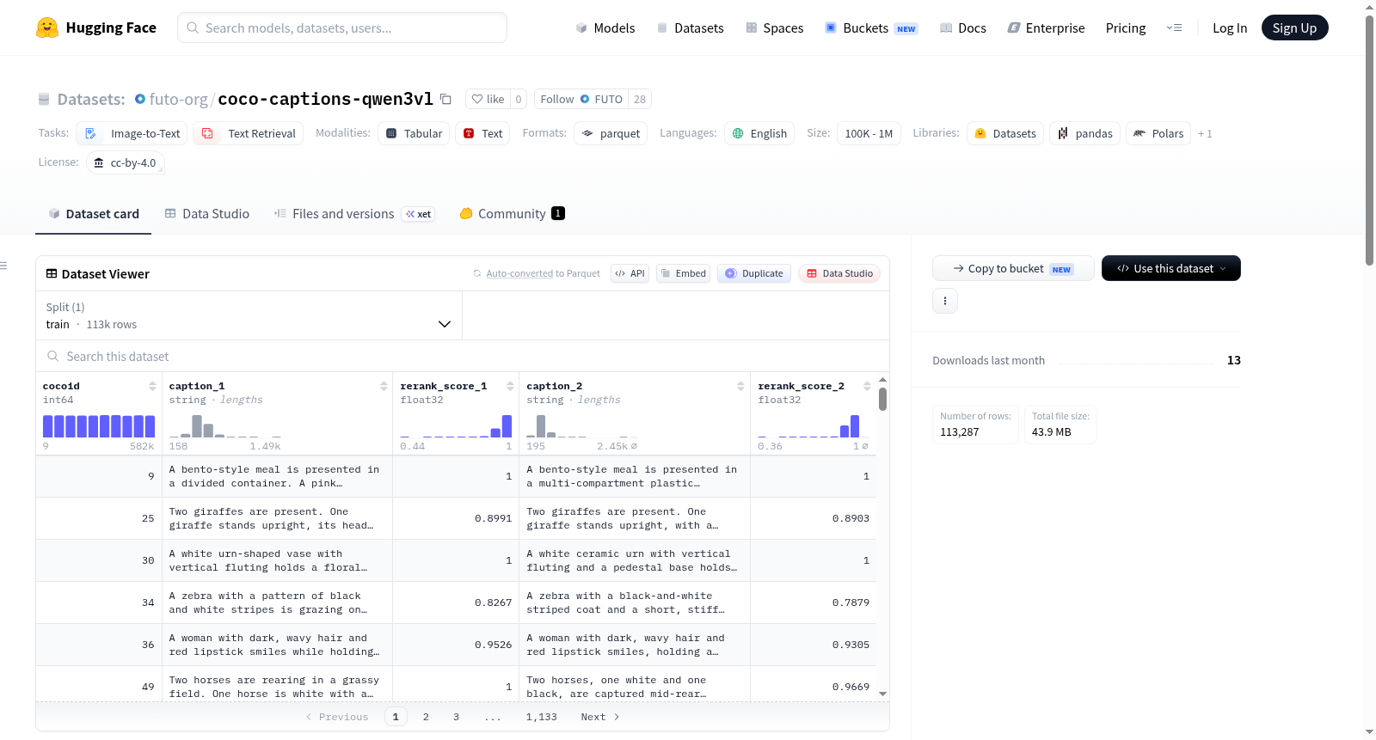This screenshot has height=740, width=1376.
Task: Go to page 2 of dataset
Action: (x=426, y=717)
